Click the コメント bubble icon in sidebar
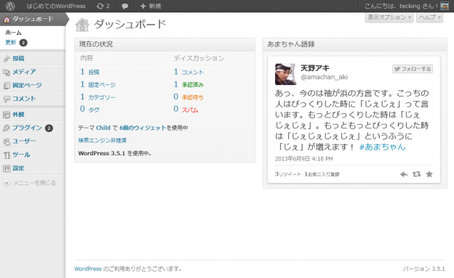This screenshot has width=454, height=278. (7, 99)
